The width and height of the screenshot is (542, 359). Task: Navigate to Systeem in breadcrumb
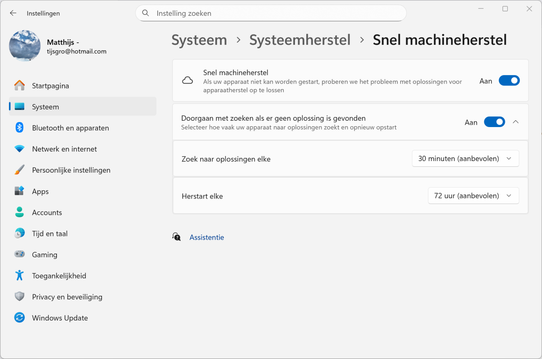click(x=199, y=40)
